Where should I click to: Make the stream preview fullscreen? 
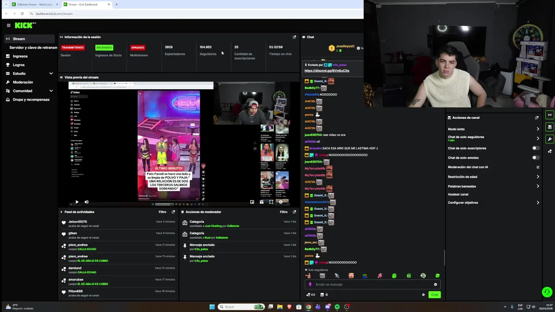pos(271,202)
